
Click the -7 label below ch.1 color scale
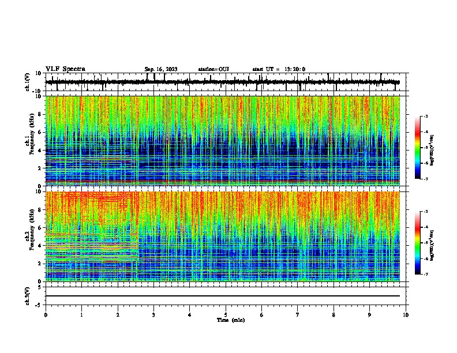coord(425,179)
